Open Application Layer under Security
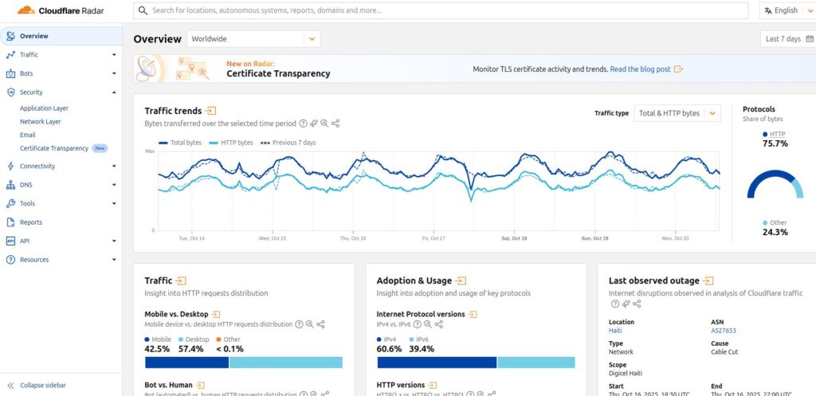Viewport: 816px width, 396px height. point(44,108)
